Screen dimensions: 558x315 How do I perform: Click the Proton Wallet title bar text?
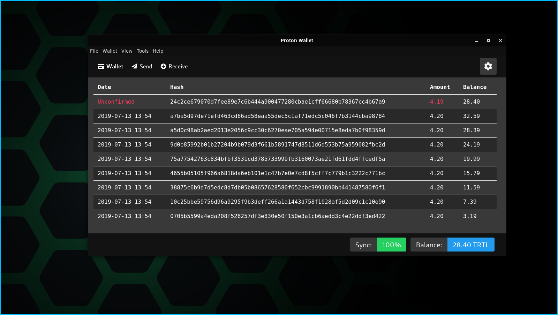click(297, 40)
